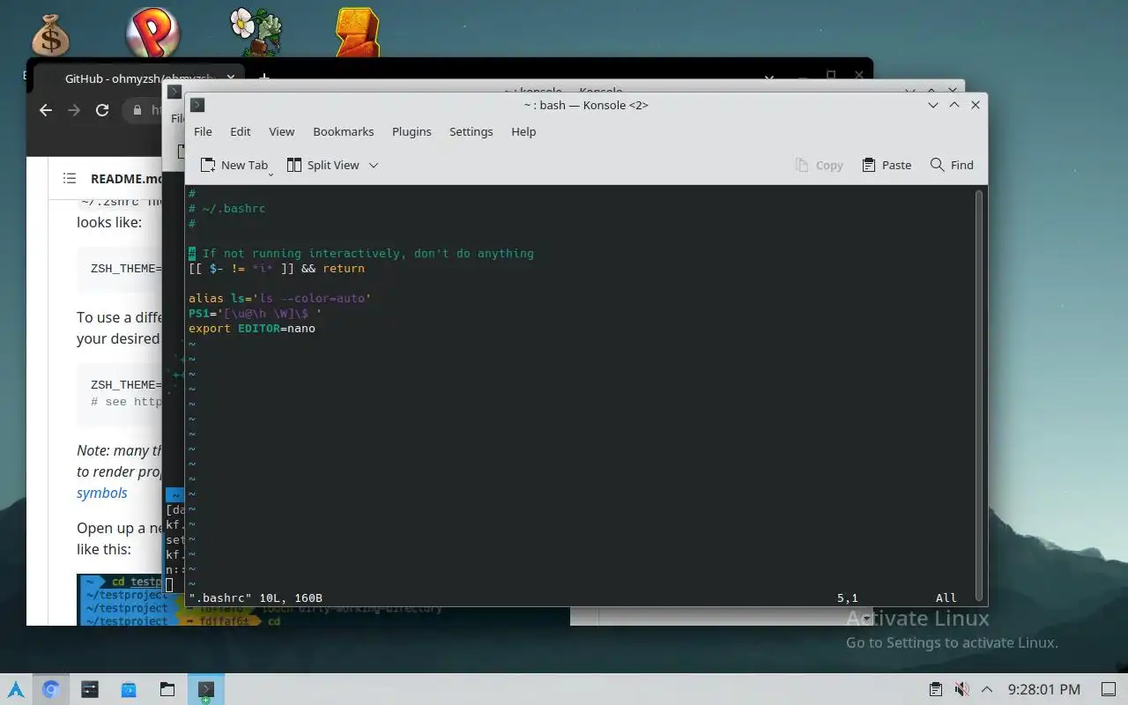Click the New Tab toolbar button
Screen dimensions: 1128x705
(234, 165)
